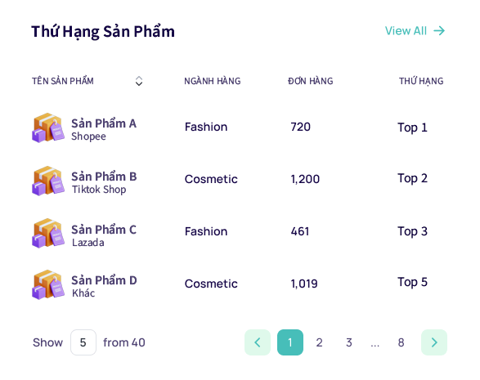Open the Show rows count box

[x=83, y=342]
